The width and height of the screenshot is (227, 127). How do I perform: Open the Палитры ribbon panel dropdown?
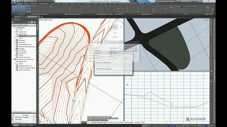(21, 14)
